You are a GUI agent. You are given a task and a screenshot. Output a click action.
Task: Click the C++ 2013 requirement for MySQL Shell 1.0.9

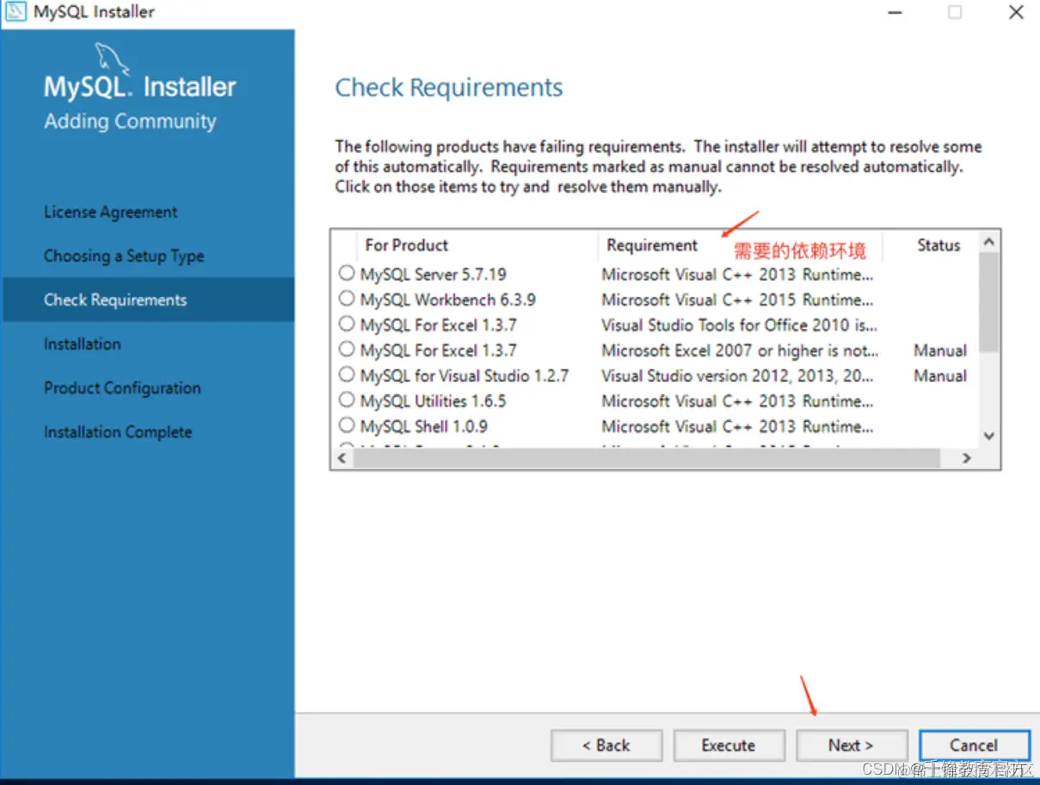click(x=737, y=426)
